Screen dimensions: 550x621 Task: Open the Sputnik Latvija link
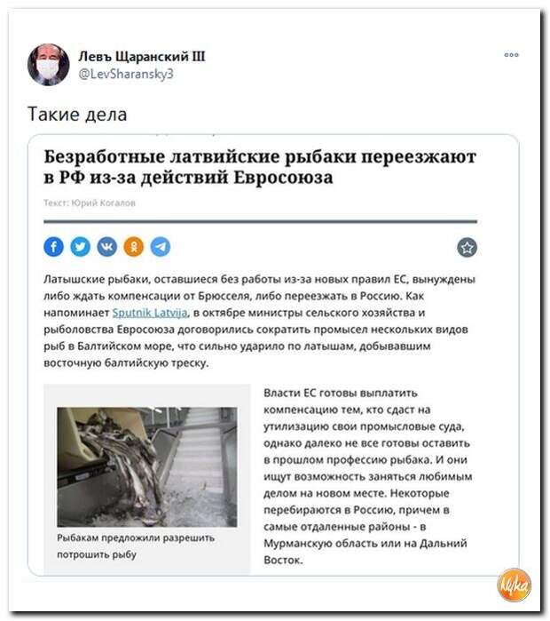(x=150, y=313)
